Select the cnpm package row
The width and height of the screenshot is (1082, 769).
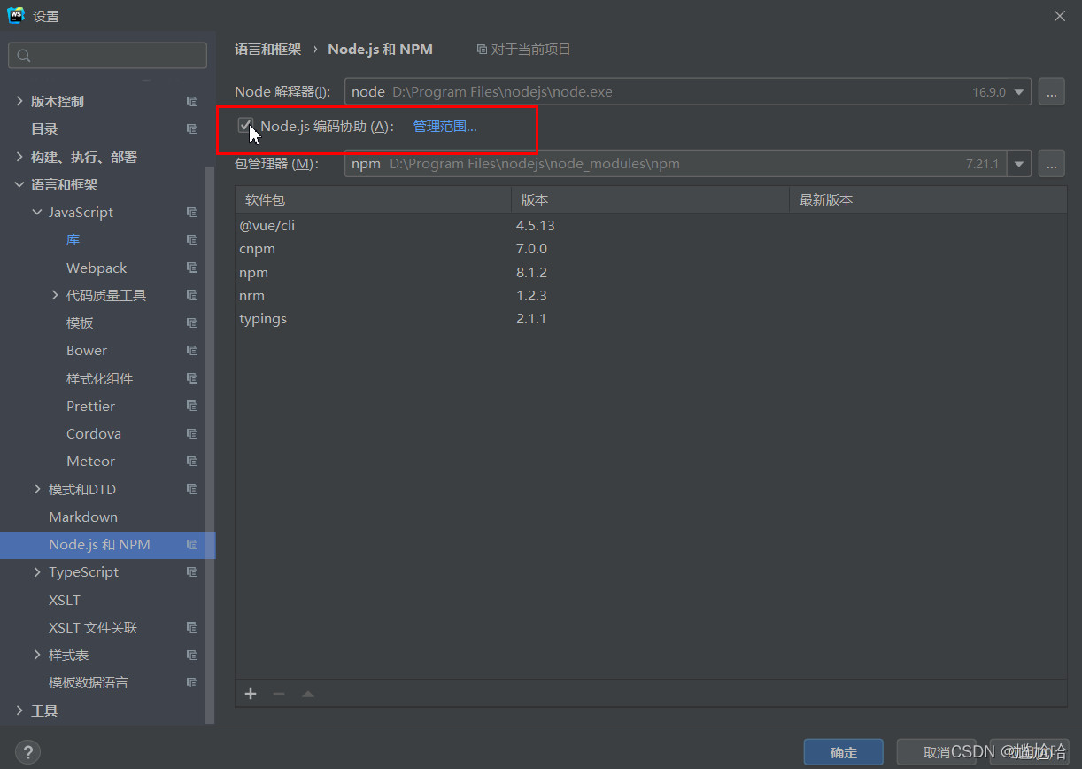tap(651, 249)
